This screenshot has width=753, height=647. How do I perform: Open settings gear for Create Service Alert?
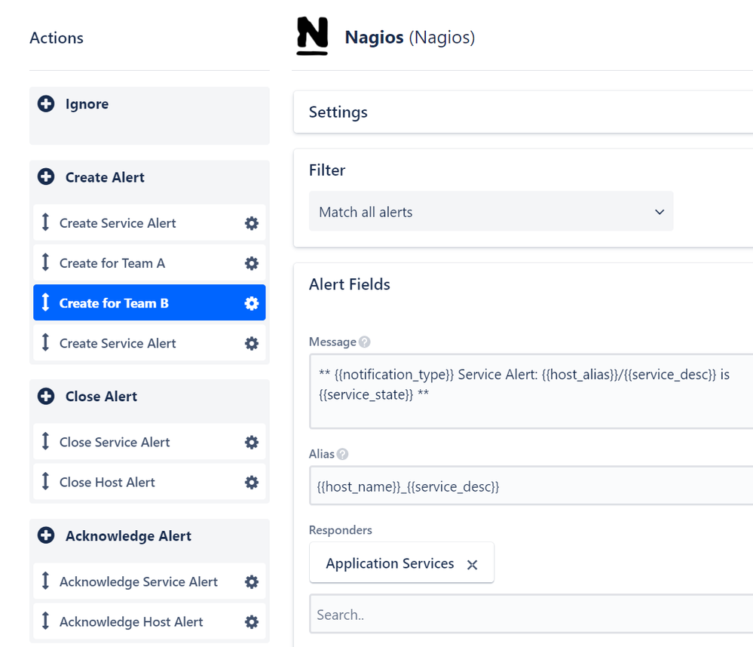(x=251, y=222)
